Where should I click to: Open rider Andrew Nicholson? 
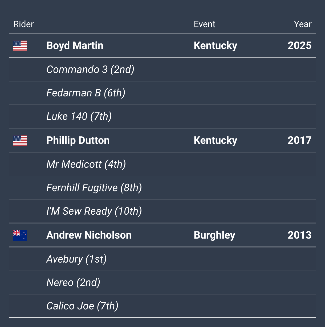89,235
